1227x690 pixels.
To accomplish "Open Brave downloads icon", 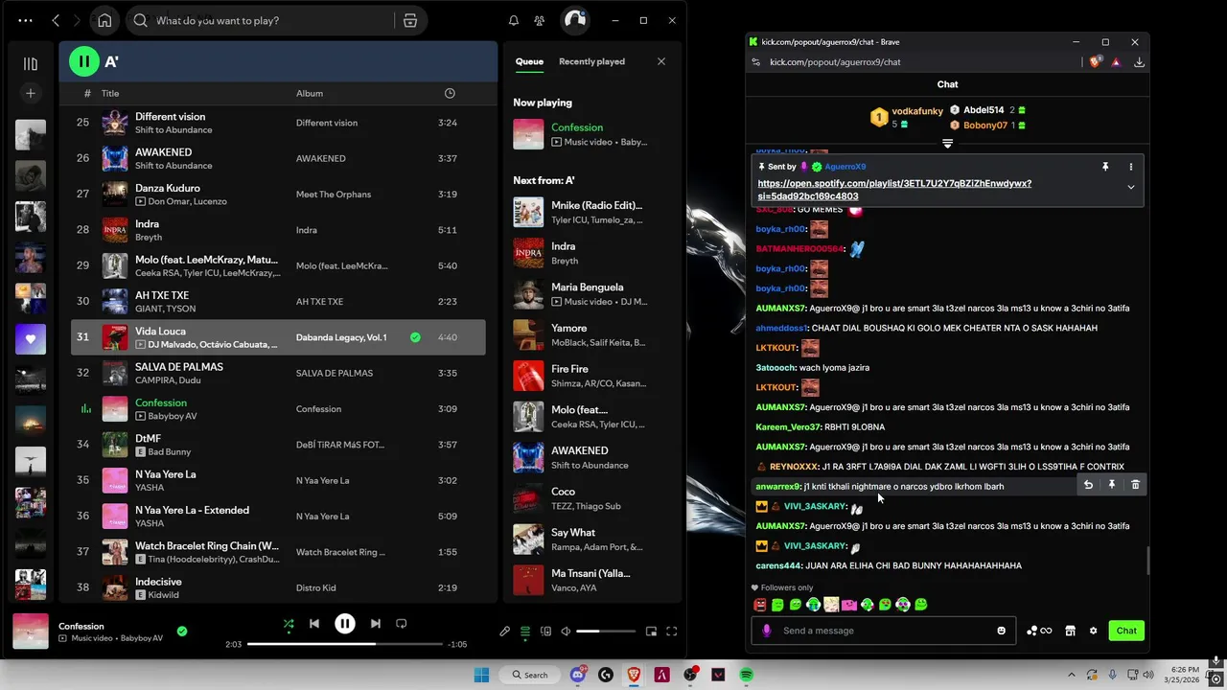I will tap(1139, 62).
